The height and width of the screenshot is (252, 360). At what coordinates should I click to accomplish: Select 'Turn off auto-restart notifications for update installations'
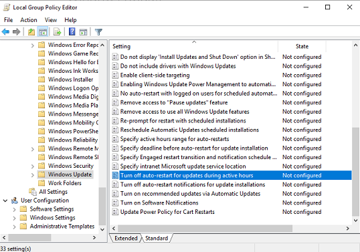point(193,184)
